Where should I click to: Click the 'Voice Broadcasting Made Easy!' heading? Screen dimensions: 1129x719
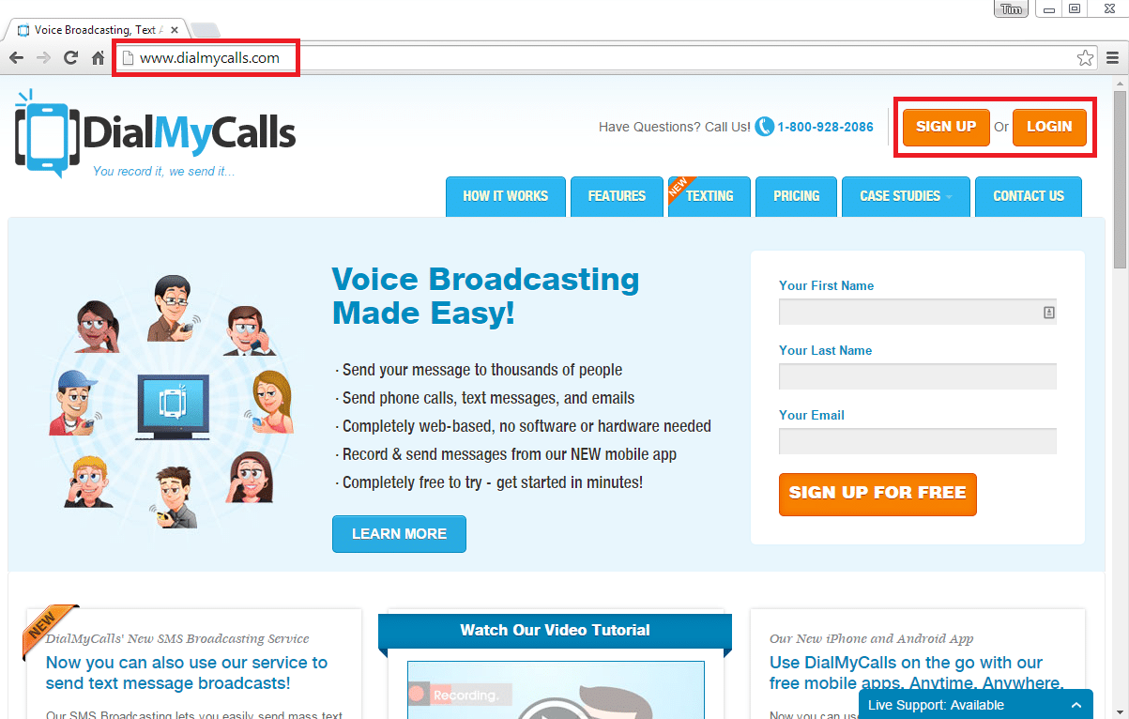tap(485, 295)
